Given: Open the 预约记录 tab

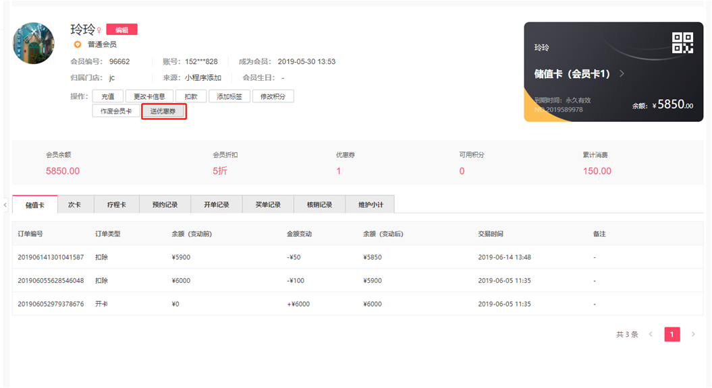Looking at the screenshot, I should tap(165, 205).
